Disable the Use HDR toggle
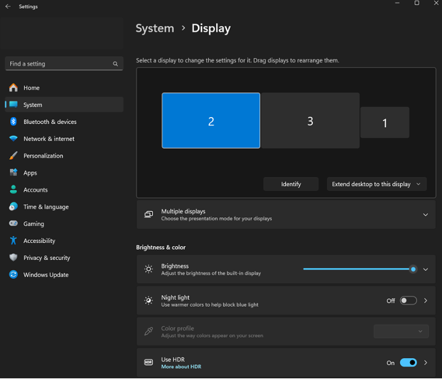442x379 pixels. 408,363
